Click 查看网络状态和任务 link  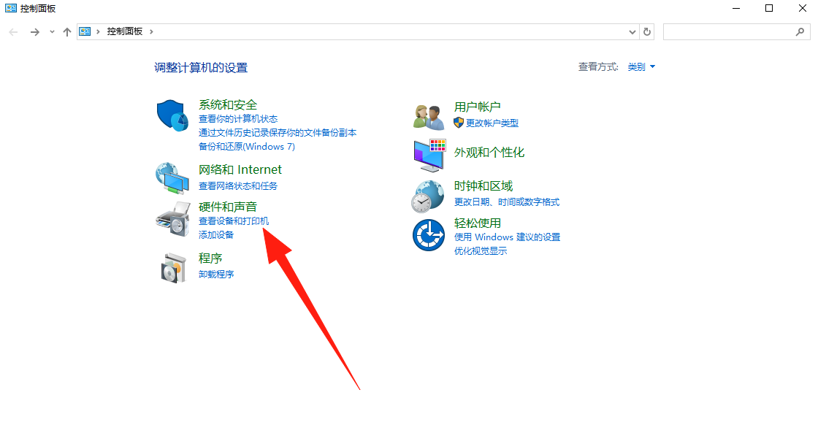point(238,185)
